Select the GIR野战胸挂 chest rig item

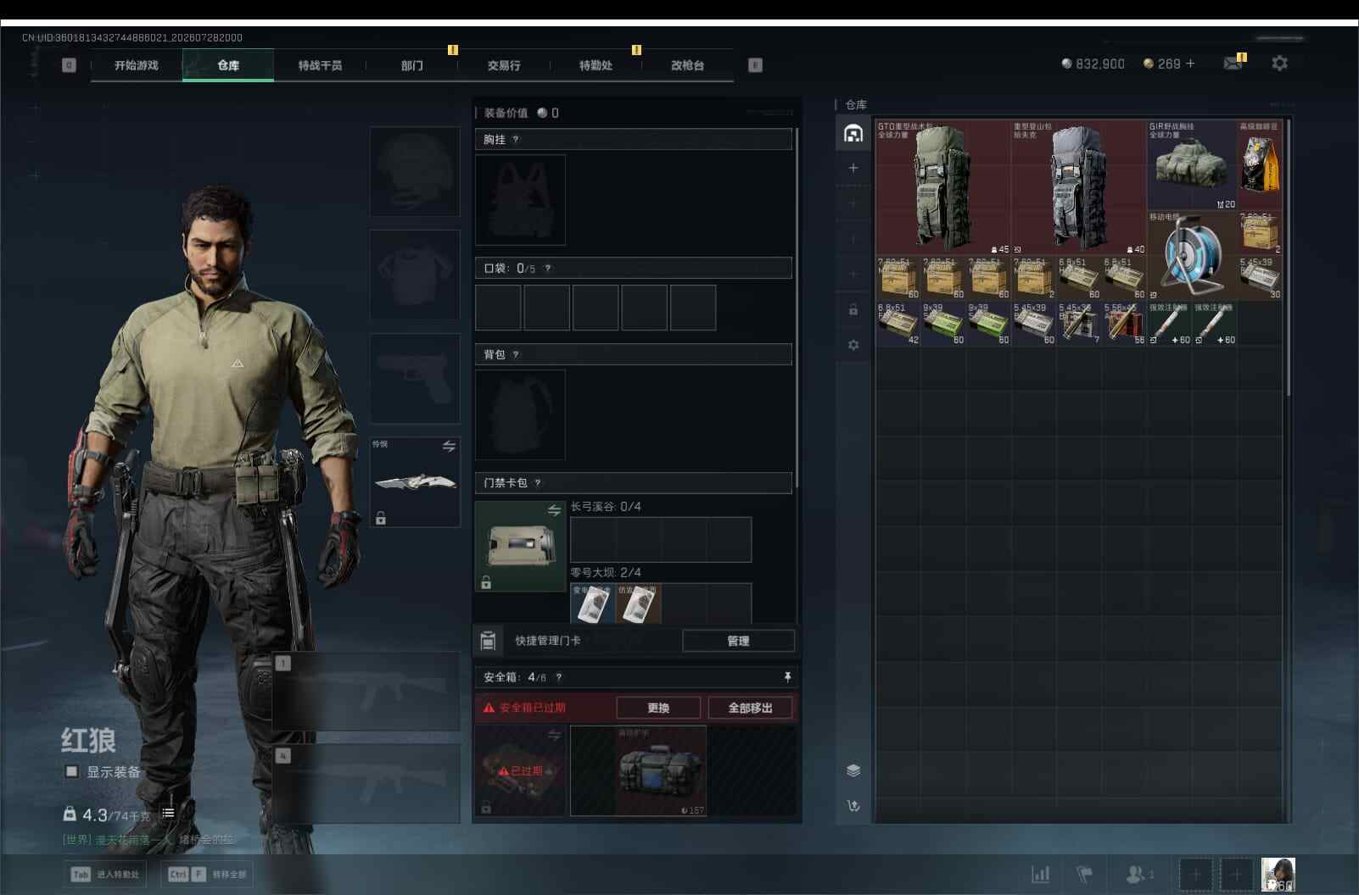pyautogui.click(x=1192, y=165)
